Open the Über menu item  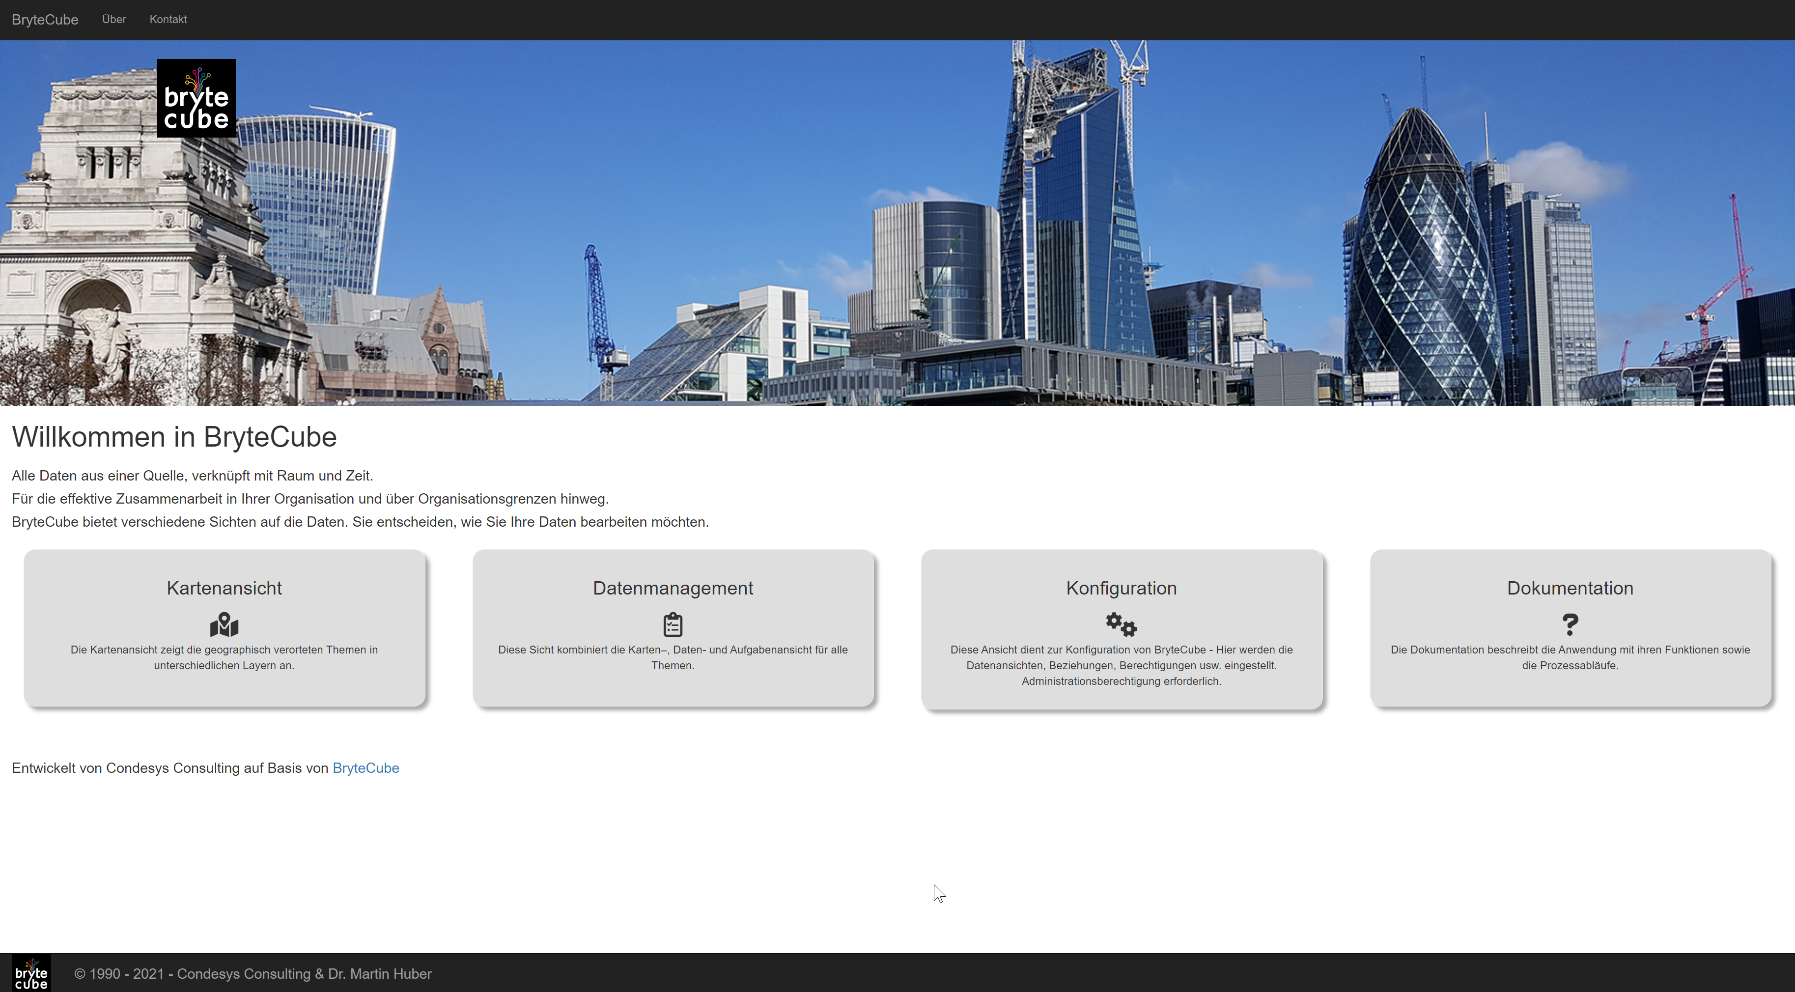click(x=113, y=20)
